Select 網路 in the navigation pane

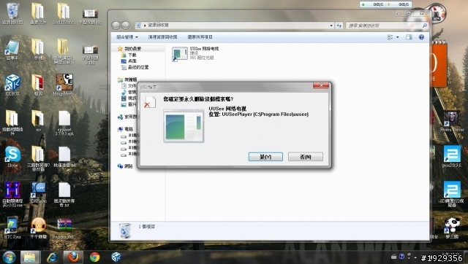125,166
